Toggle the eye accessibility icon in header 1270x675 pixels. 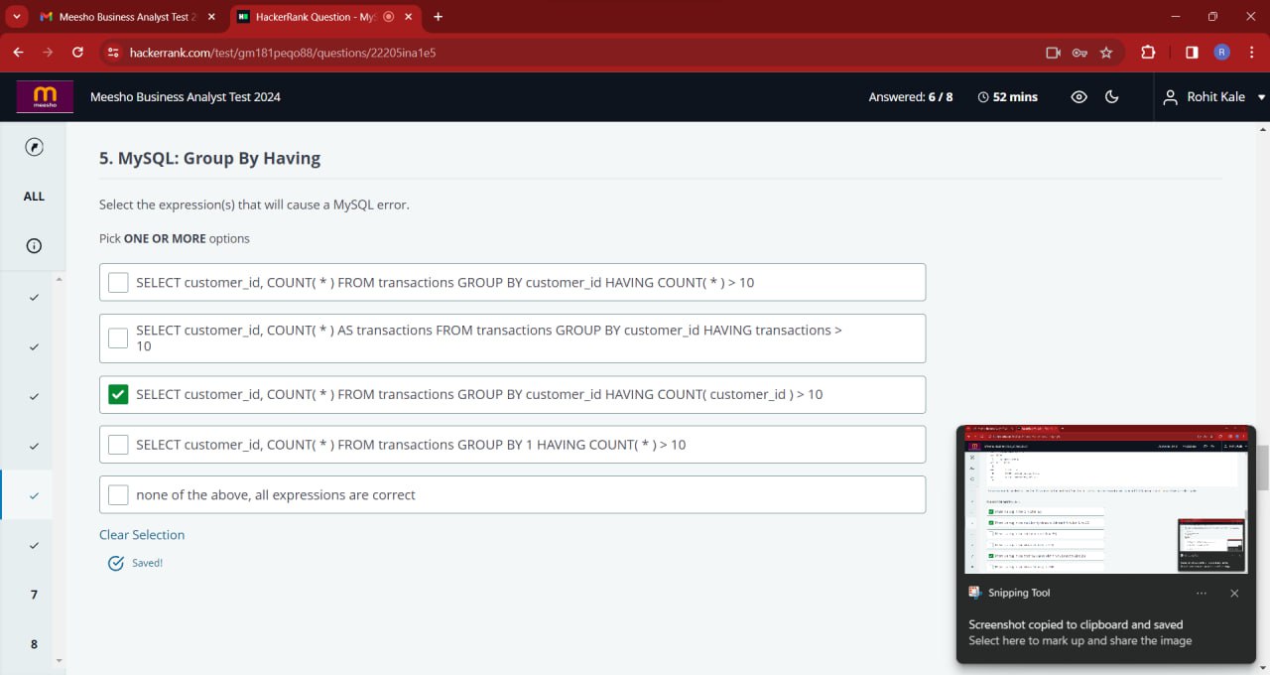pos(1079,97)
